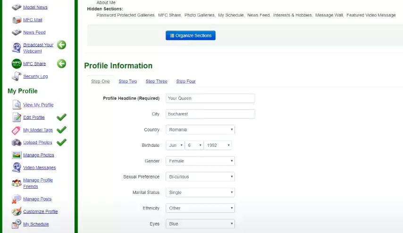Go to the Step Four tab
Viewport: 403px width, 233px height.
click(186, 81)
